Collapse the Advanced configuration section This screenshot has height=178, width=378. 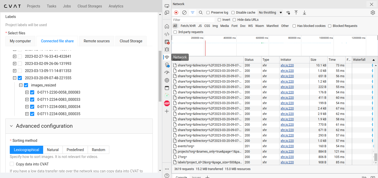(11, 126)
